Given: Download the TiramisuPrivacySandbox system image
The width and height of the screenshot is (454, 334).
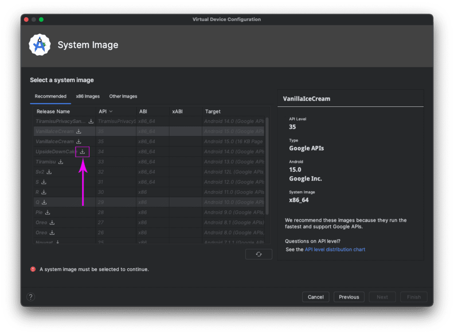Looking at the screenshot, I should pyautogui.click(x=91, y=121).
